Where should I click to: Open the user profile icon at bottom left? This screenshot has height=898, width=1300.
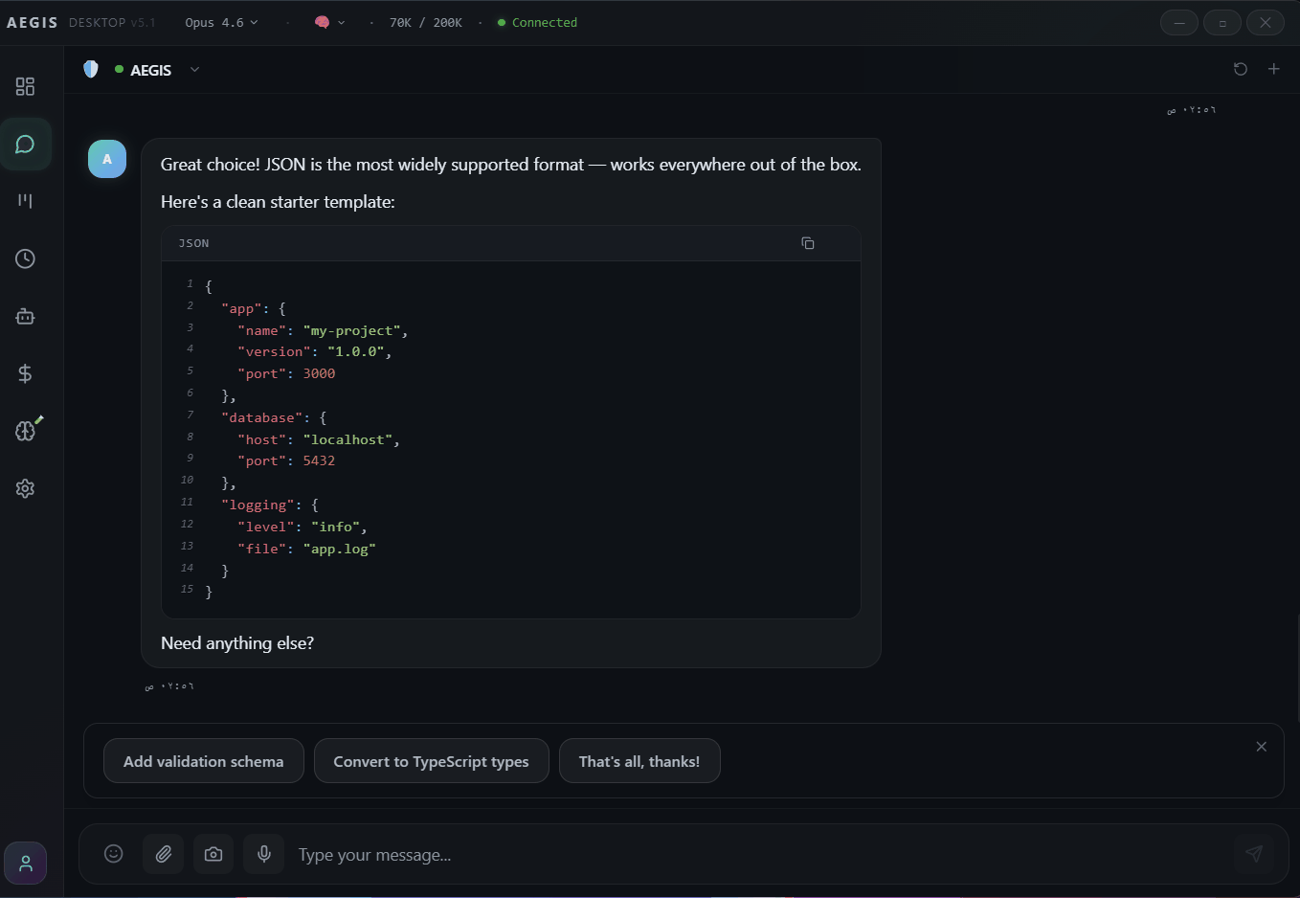point(26,864)
